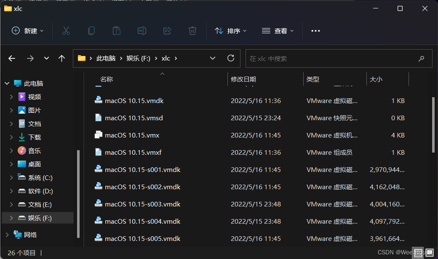The height and width of the screenshot is (259, 438).
Task: Go forward with the right arrow
Action: [30, 58]
